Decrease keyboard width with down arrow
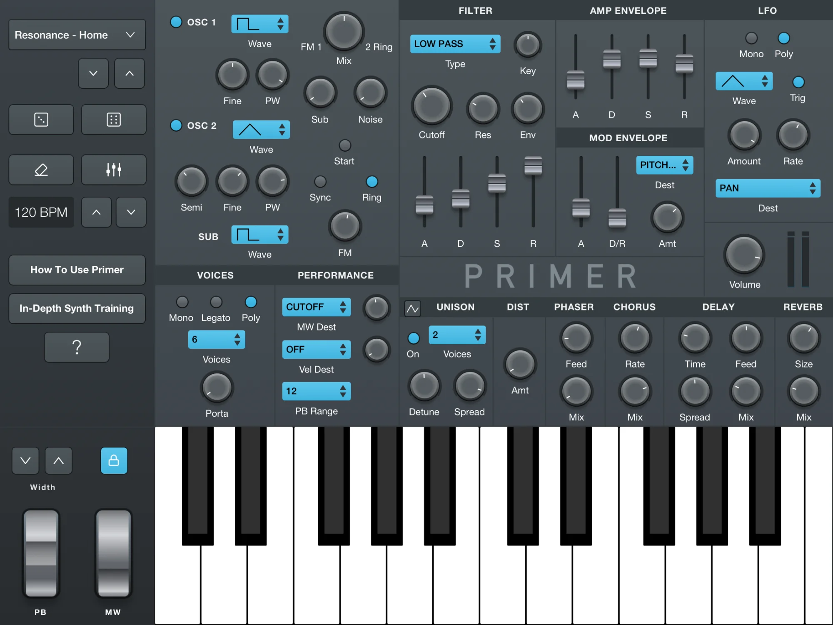 coord(25,460)
